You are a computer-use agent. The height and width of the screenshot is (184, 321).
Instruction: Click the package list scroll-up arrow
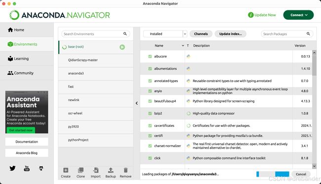tap(314, 53)
